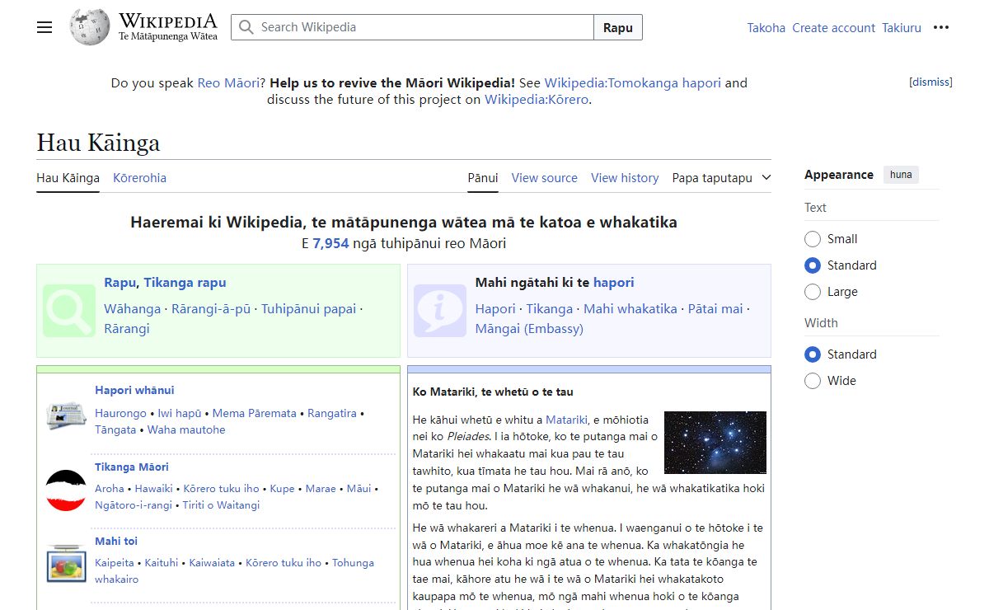Dismiss the Māori Wikipedia notice
Screen dimensions: 989x610
pos(931,82)
